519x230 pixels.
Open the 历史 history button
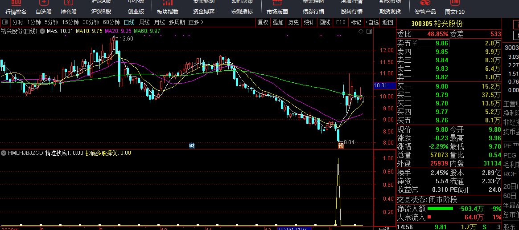point(293,23)
